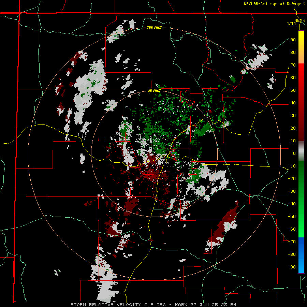
Task: Click the NEXR label near the color scale
Action: (x=300, y=20)
